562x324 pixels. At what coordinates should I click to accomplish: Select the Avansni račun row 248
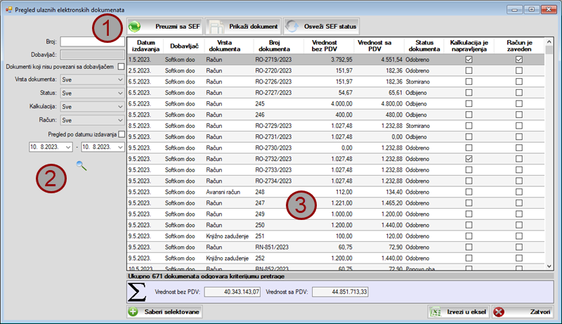click(x=336, y=192)
